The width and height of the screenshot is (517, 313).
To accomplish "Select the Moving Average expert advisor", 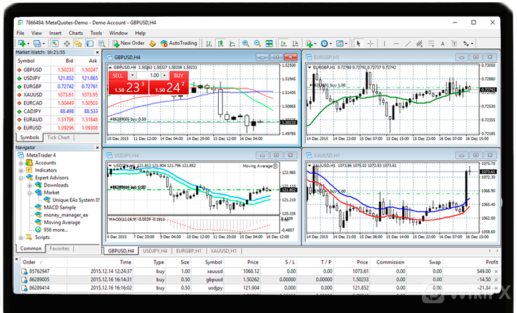I will click(62, 222).
